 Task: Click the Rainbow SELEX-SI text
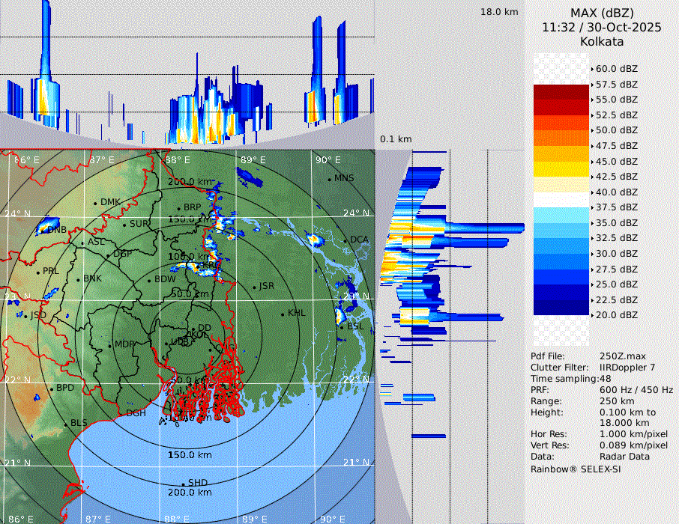point(576,469)
